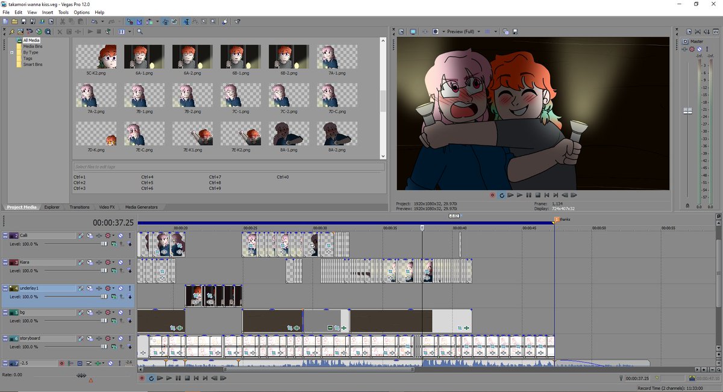Stop playback in the video preview transport
The width and height of the screenshot is (723, 392).
[537, 195]
